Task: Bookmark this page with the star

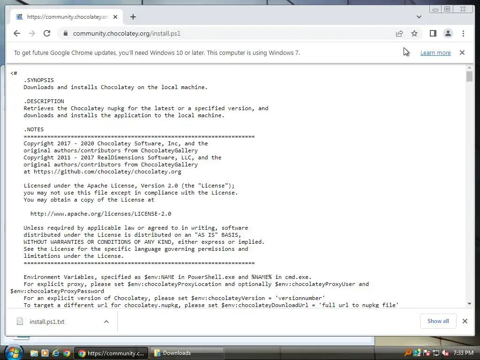Action: point(414,33)
